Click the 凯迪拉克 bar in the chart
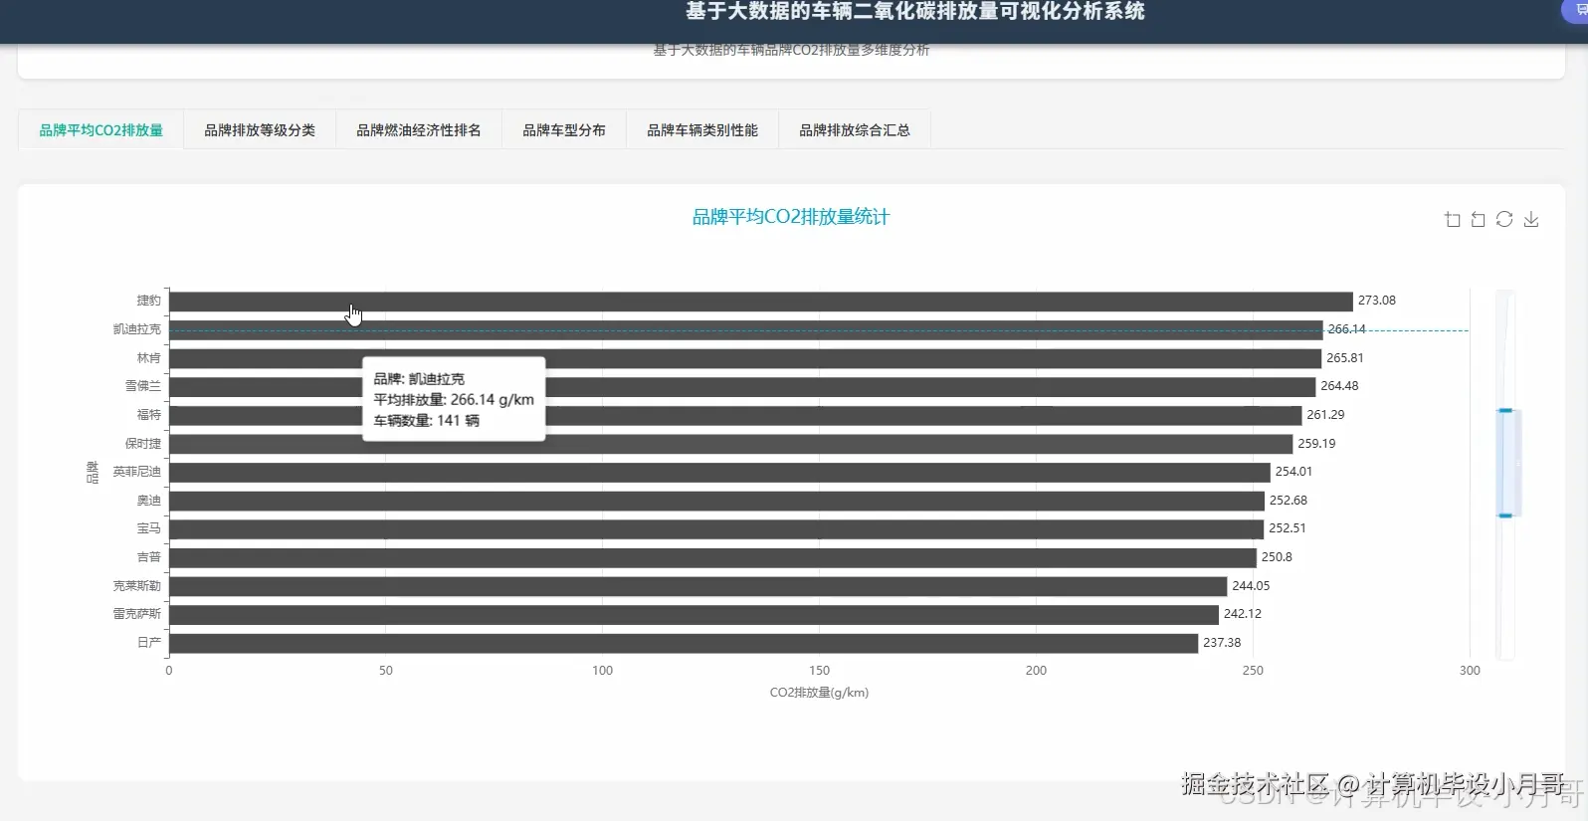This screenshot has height=821, width=1588. tap(746, 329)
